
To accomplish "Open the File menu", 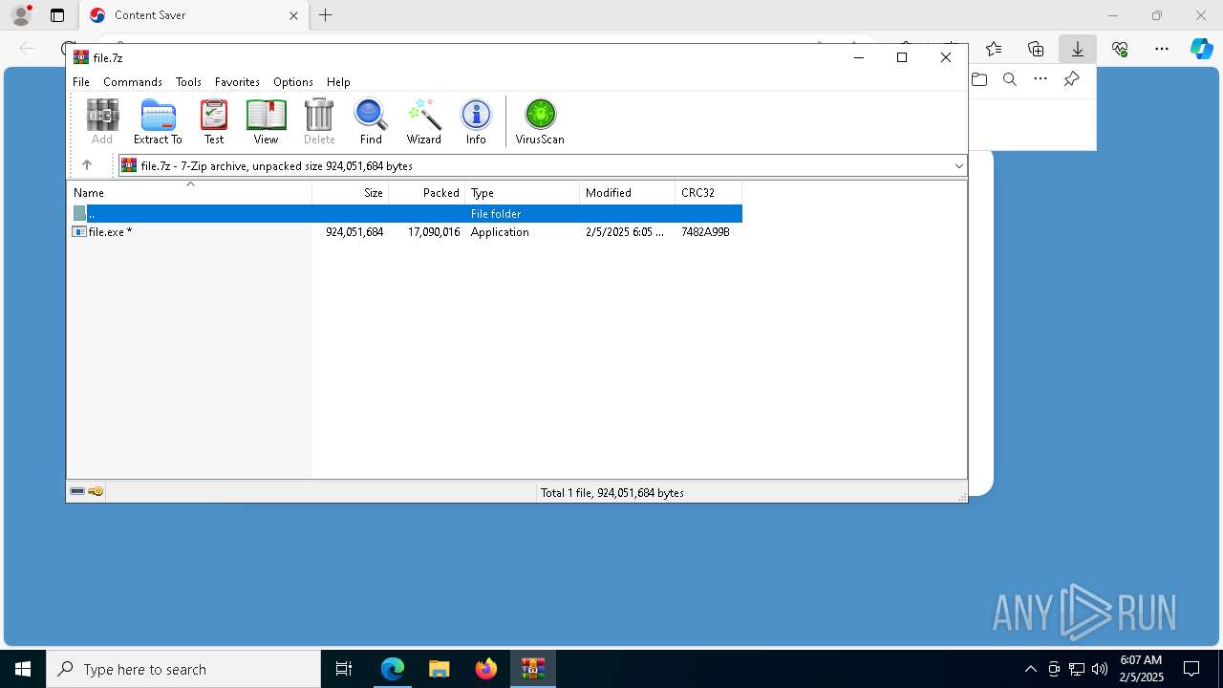I will (x=81, y=82).
